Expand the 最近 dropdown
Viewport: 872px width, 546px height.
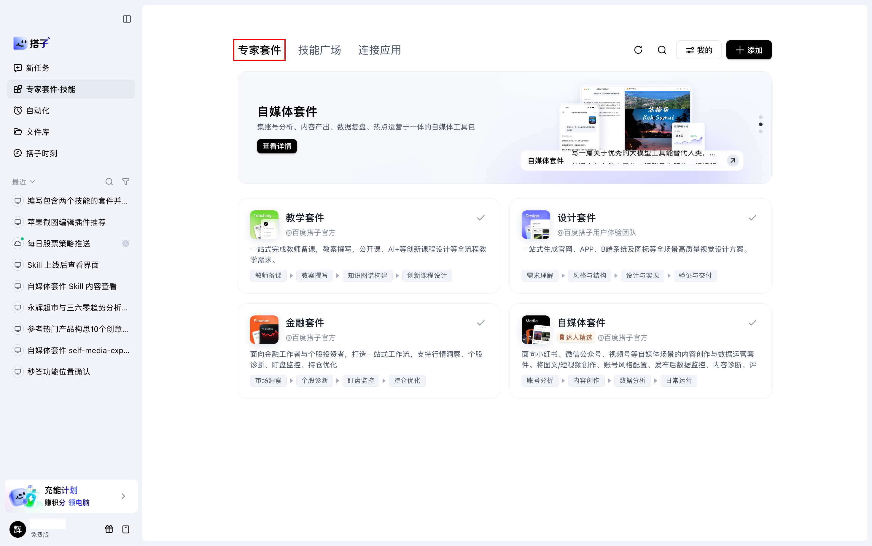pos(23,182)
